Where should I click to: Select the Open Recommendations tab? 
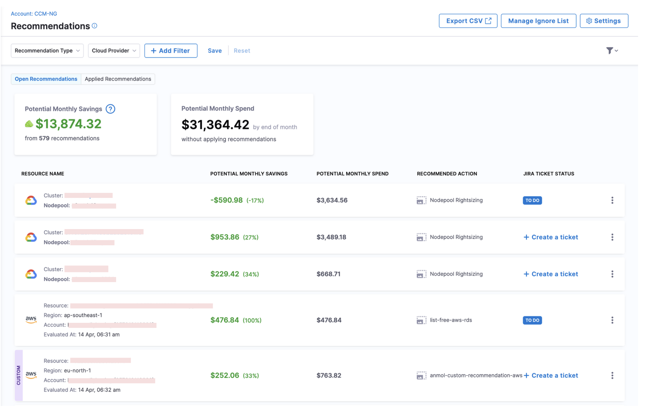click(x=46, y=79)
